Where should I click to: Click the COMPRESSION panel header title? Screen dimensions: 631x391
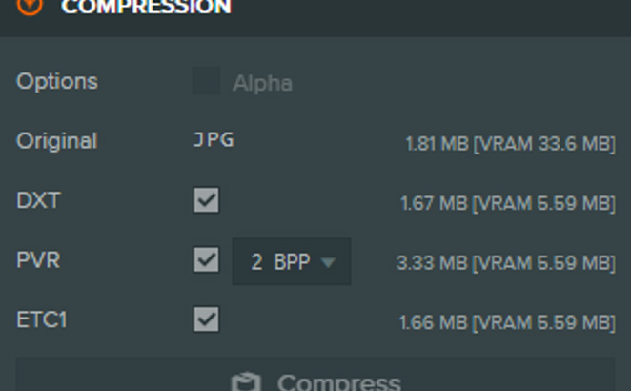coord(146,8)
